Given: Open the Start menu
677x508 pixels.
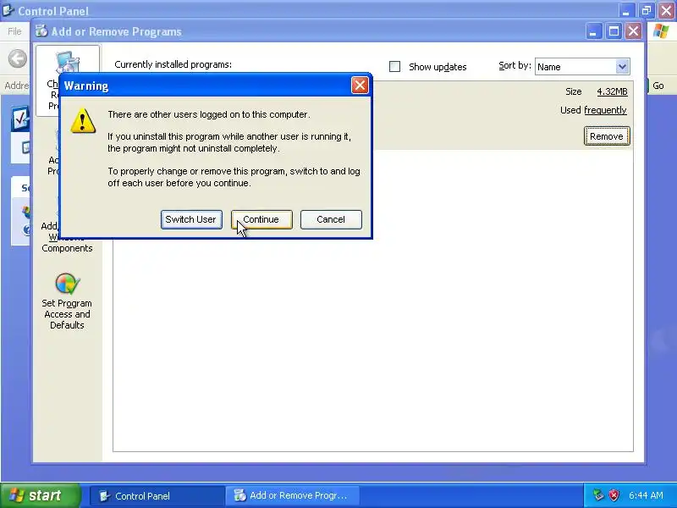Looking at the screenshot, I should pos(40,495).
